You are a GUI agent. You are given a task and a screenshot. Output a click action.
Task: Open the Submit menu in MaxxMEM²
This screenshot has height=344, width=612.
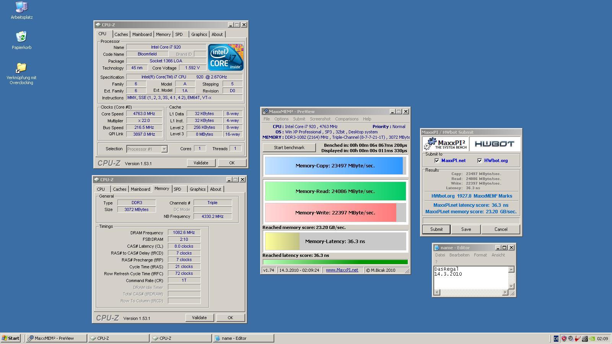(299, 119)
